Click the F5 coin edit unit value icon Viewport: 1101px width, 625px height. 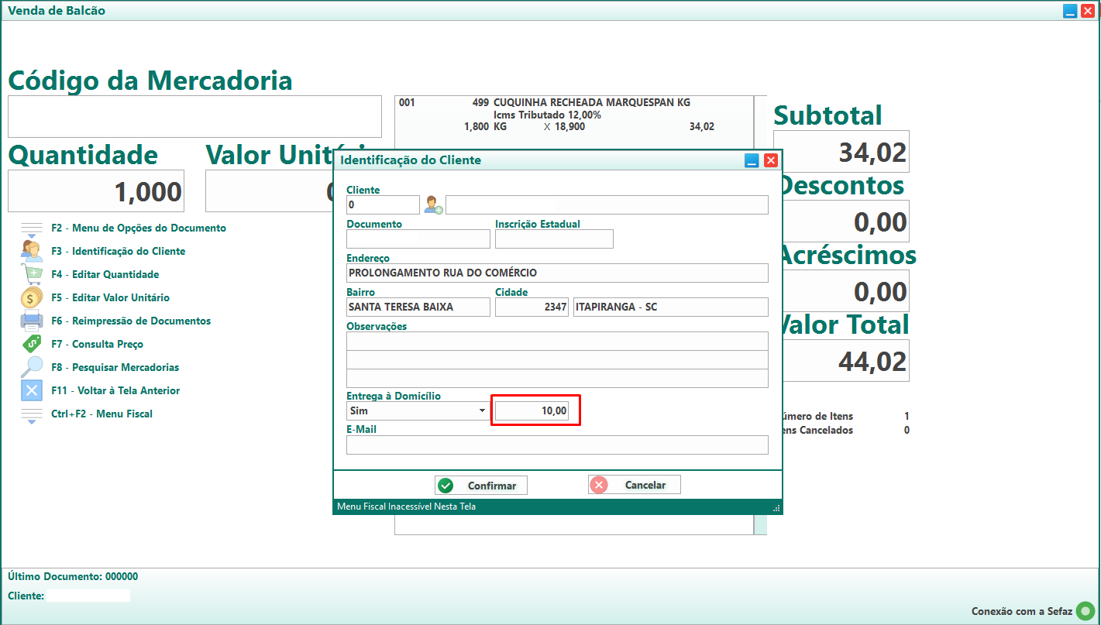pyautogui.click(x=32, y=297)
